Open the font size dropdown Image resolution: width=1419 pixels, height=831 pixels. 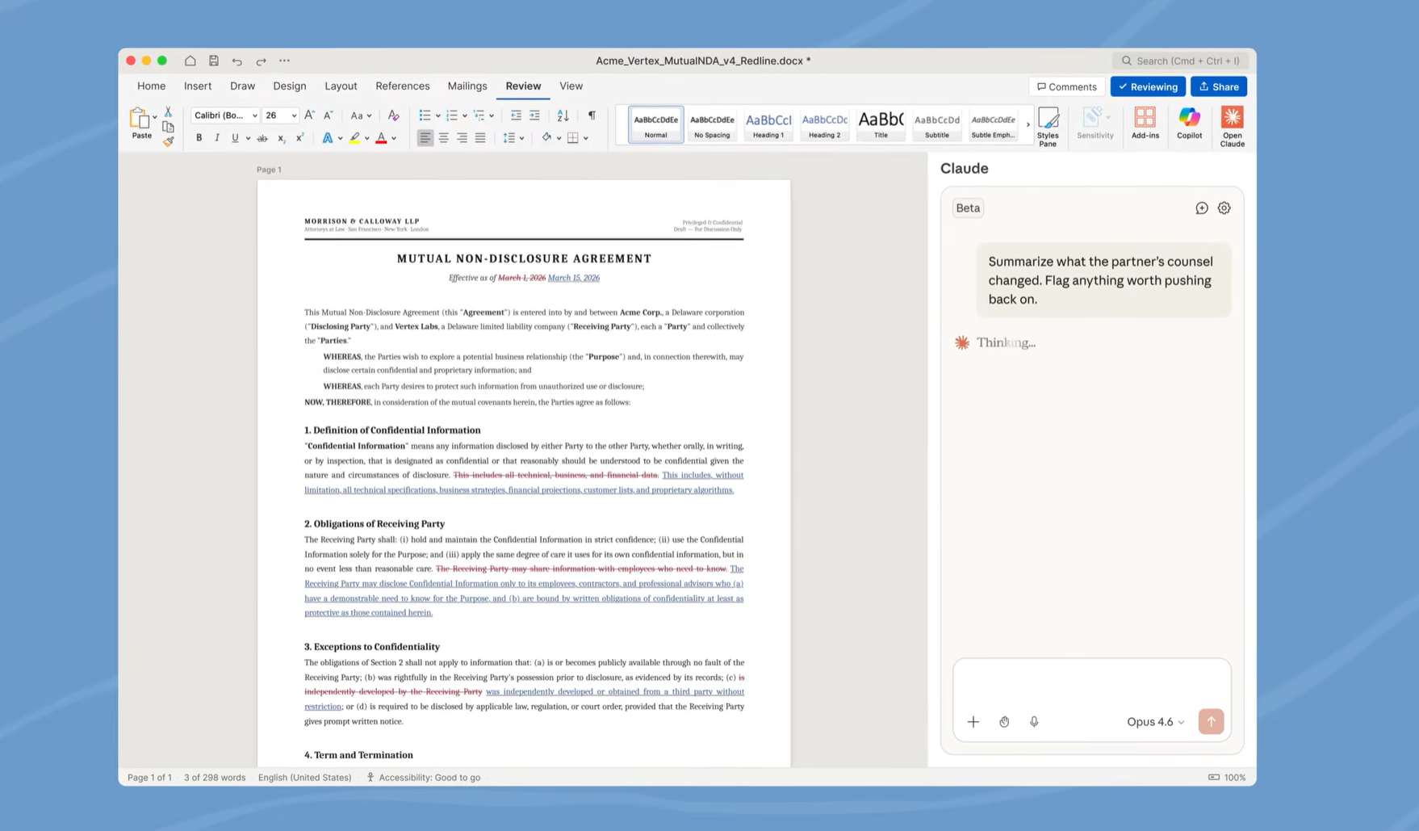(x=294, y=115)
